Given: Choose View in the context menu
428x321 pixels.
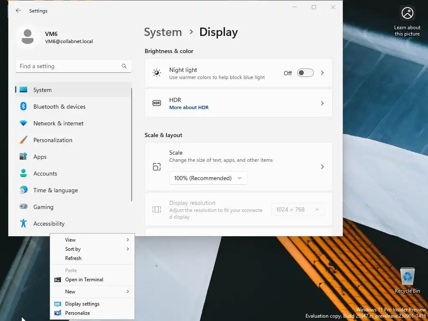Looking at the screenshot, I should coord(92,240).
